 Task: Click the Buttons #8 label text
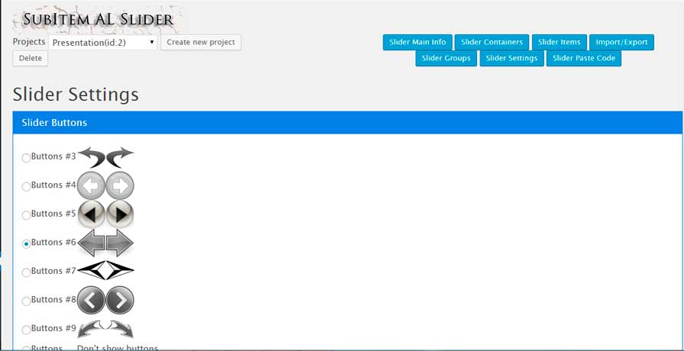(x=53, y=300)
